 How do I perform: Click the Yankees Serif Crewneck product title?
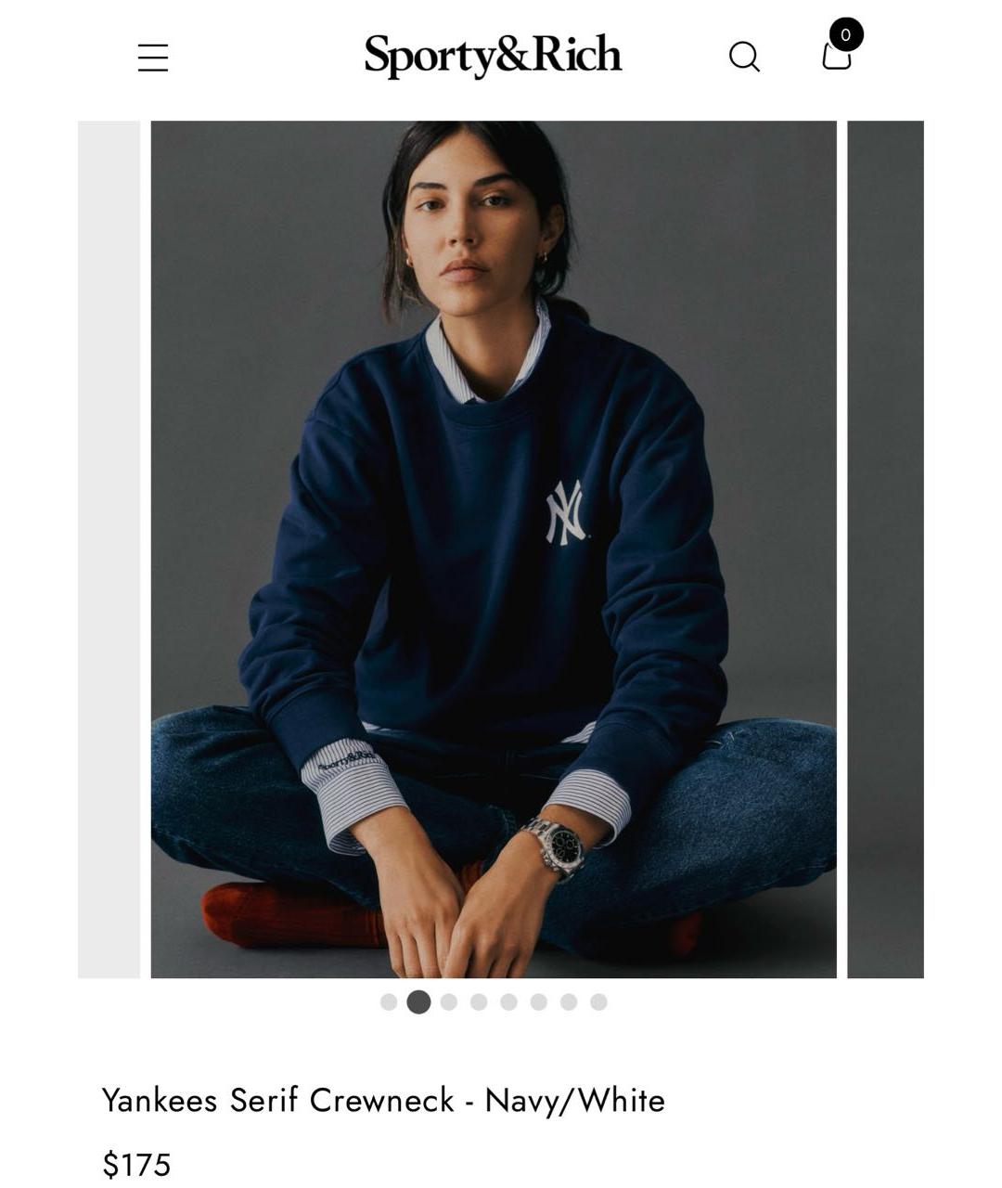(383, 1100)
